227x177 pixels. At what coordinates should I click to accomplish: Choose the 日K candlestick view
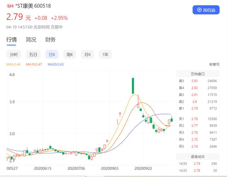coord(52,55)
